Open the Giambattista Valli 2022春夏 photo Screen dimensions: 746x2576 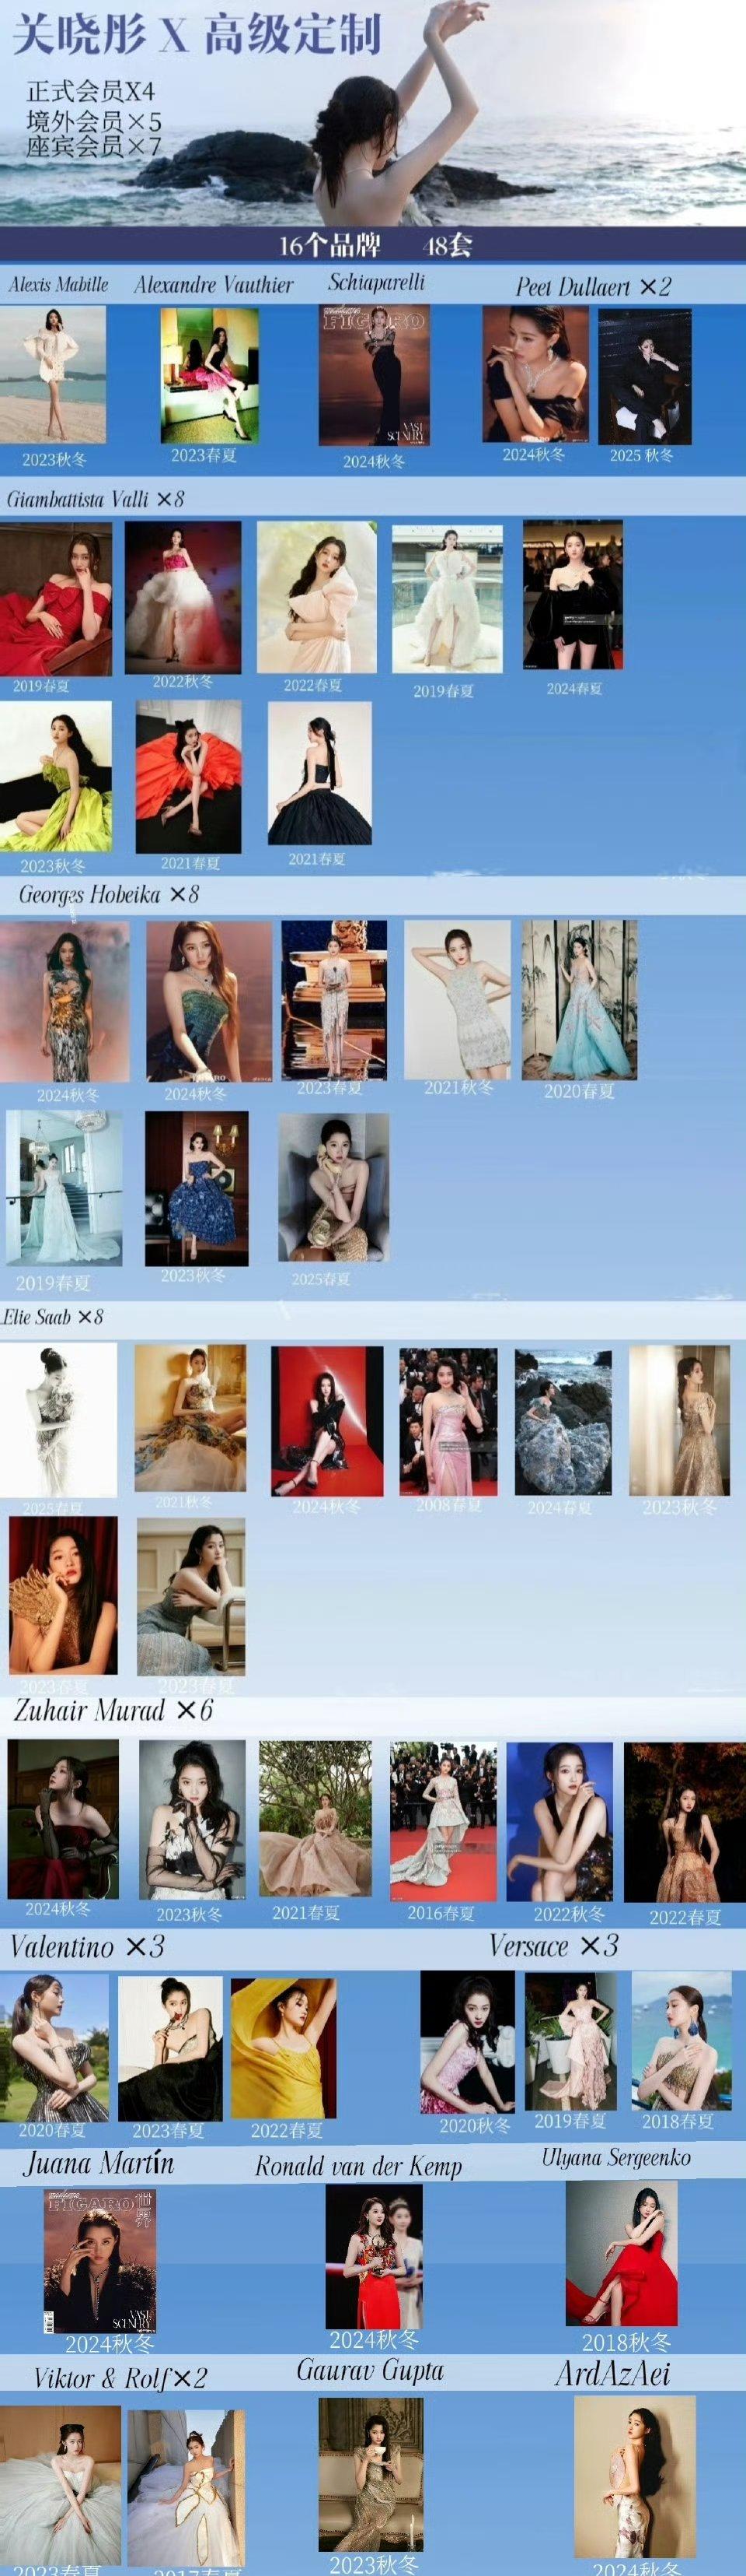[316, 597]
